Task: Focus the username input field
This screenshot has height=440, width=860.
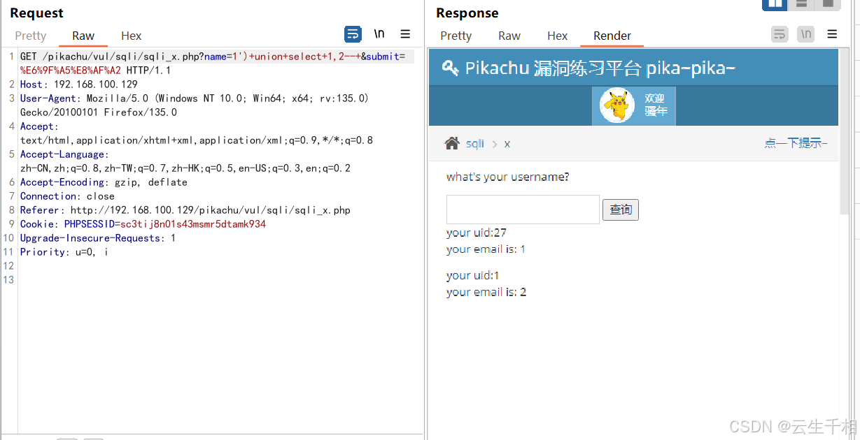Action: (x=523, y=210)
